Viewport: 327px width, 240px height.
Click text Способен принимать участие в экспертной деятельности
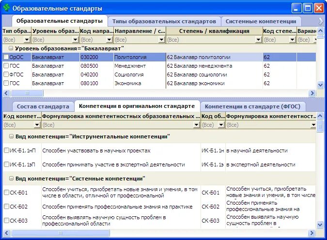[113, 165]
